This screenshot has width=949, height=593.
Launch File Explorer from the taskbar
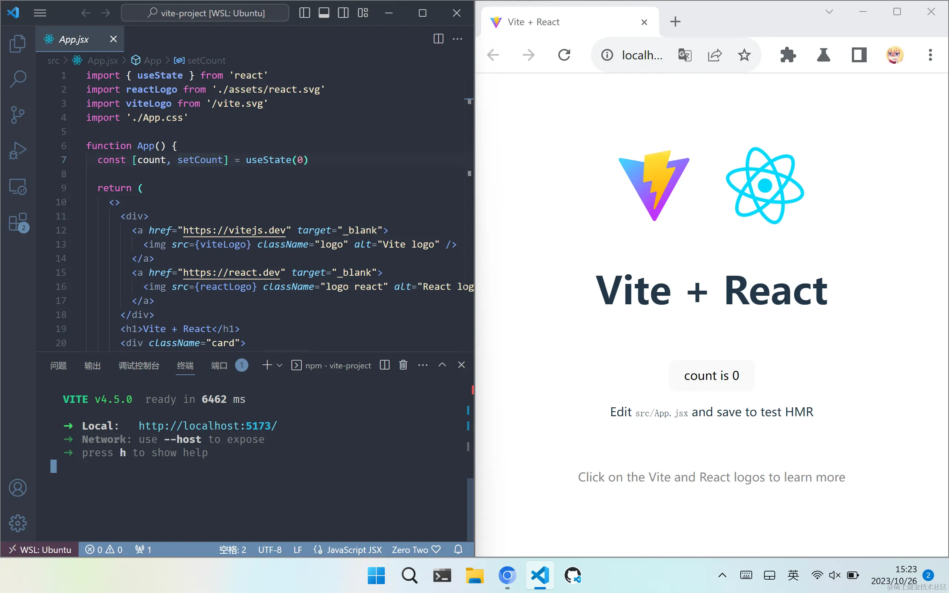click(474, 575)
